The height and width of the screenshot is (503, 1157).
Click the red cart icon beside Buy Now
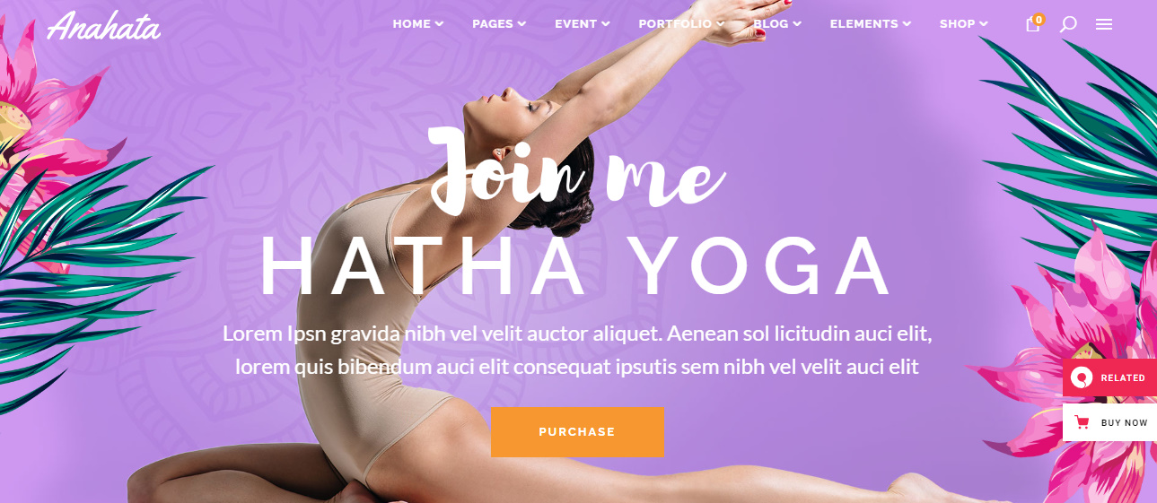point(1082,422)
